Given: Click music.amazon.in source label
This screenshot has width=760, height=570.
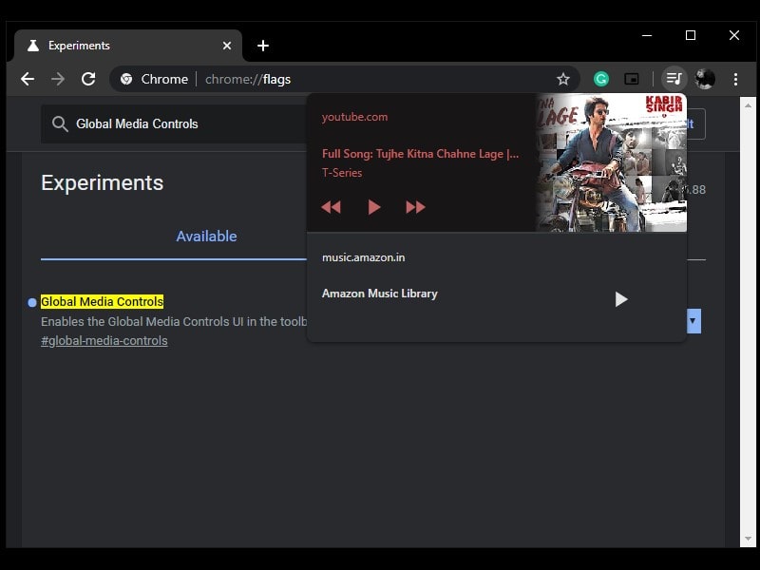Looking at the screenshot, I should (363, 257).
